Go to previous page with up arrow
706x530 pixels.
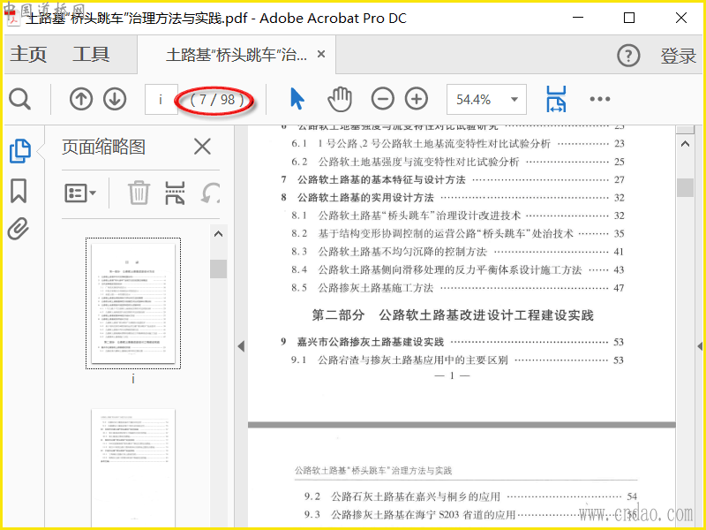click(x=81, y=99)
